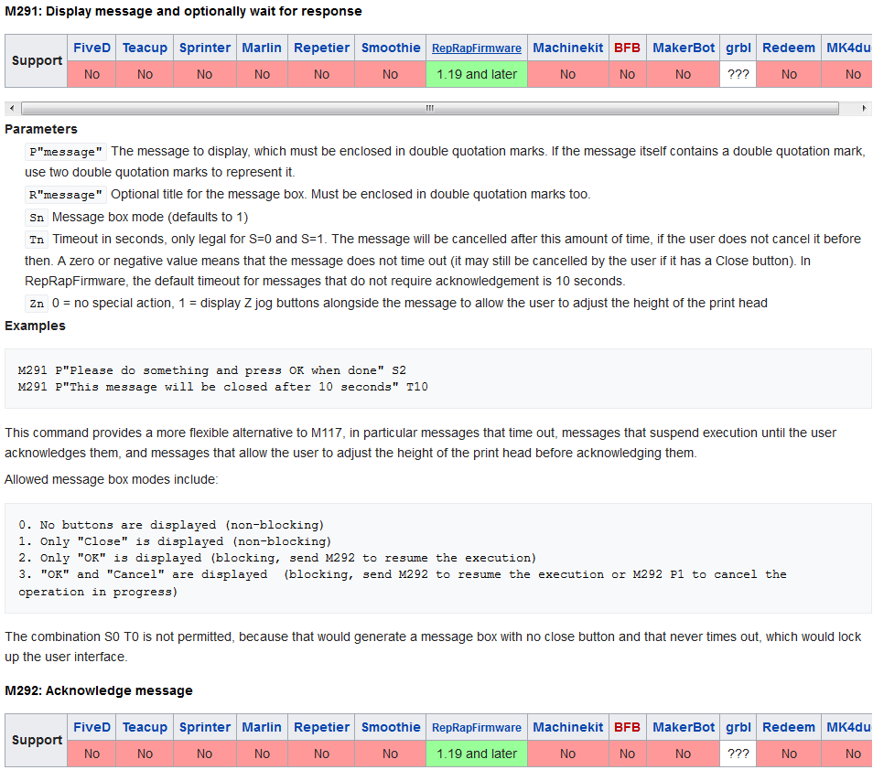Image resolution: width=873 pixels, height=770 pixels.
Task: Click the example line ending with T10
Action: pos(222,387)
